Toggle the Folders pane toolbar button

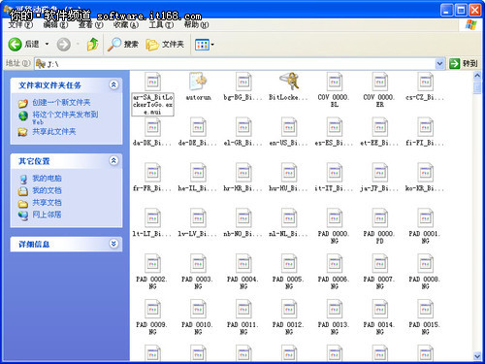pos(165,45)
